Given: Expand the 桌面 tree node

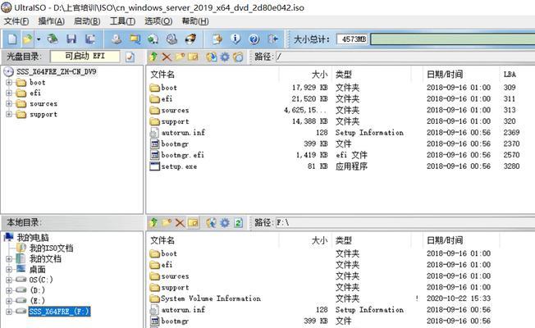Looking at the screenshot, I should coord(9,269).
